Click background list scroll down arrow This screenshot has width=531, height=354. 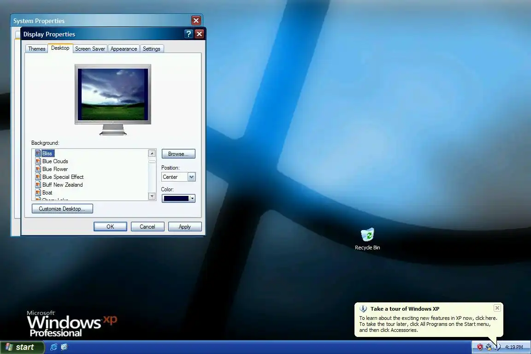point(152,196)
